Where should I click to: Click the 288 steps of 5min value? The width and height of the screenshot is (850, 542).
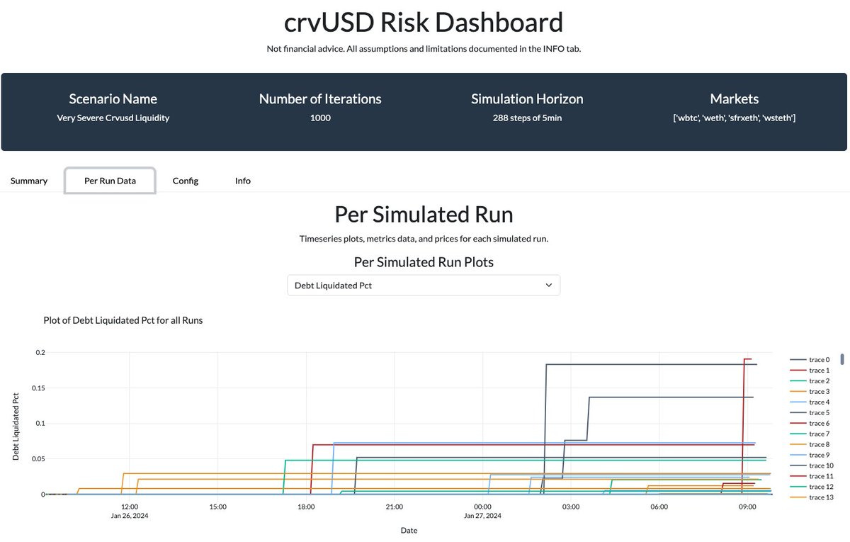tap(527, 118)
